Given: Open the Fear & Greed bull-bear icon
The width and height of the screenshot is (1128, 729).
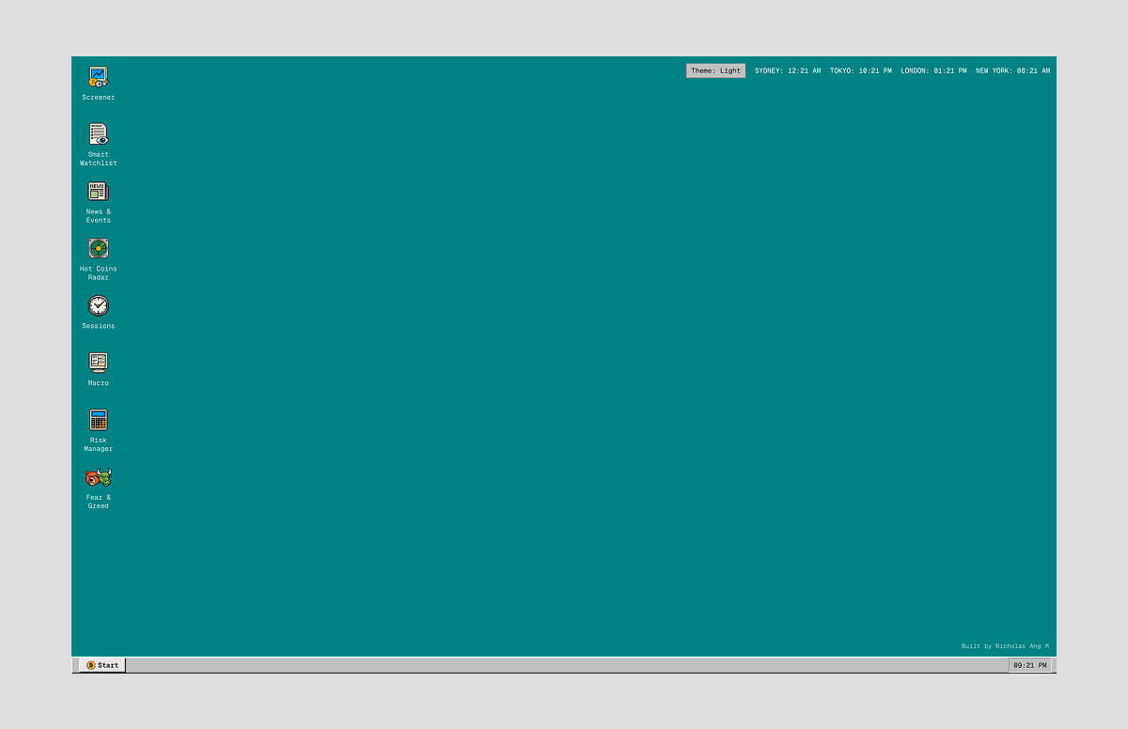Looking at the screenshot, I should click(98, 478).
